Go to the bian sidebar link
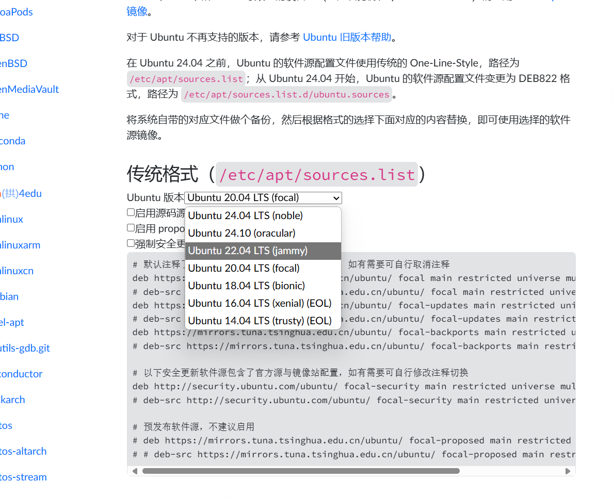The image size is (613, 498). pyautogui.click(x=9, y=296)
